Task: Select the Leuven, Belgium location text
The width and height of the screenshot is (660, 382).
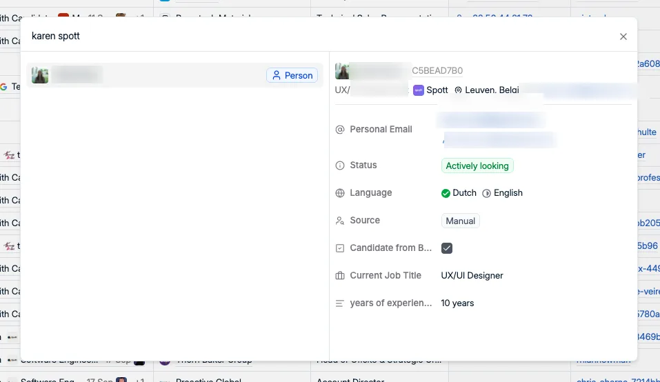Action: click(x=492, y=90)
